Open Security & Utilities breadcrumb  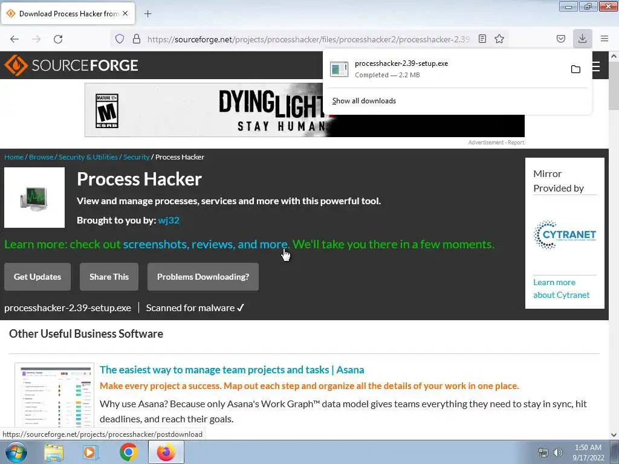(x=88, y=157)
